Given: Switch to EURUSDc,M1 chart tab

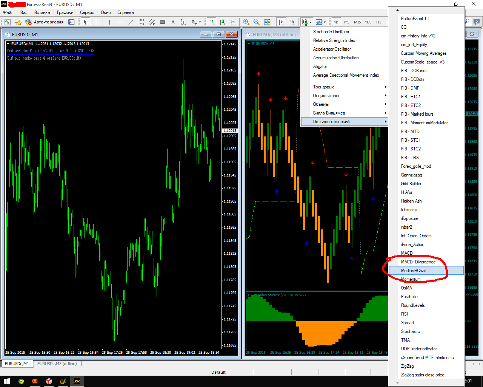Looking at the screenshot, I should click(x=17, y=364).
